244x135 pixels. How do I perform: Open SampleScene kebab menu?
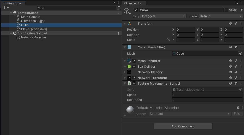click(x=119, y=13)
